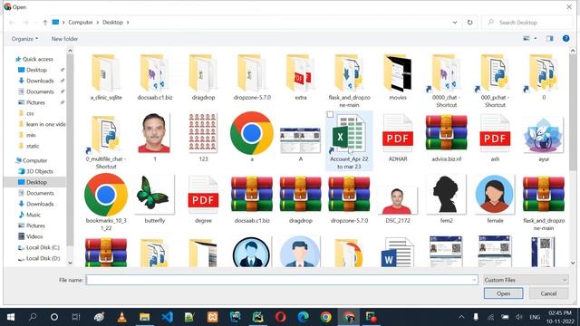Click the Open button

point(503,293)
